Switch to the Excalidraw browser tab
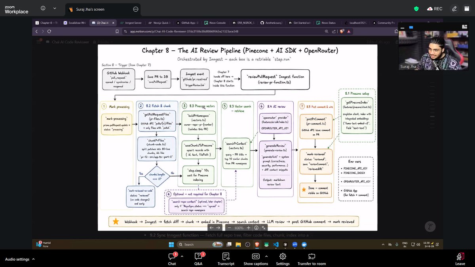The image size is (475, 267). point(74,23)
